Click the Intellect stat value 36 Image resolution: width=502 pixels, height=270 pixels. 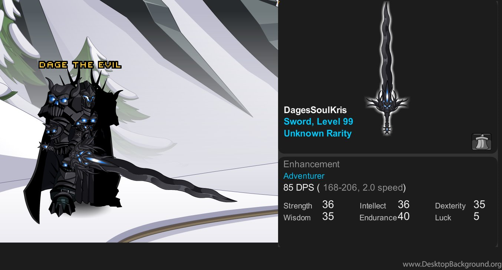point(403,205)
